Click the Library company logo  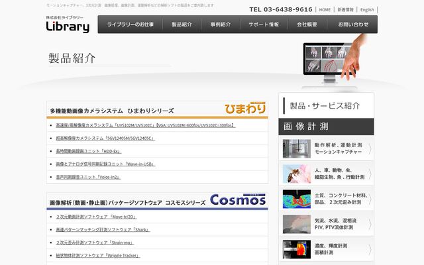click(x=68, y=25)
